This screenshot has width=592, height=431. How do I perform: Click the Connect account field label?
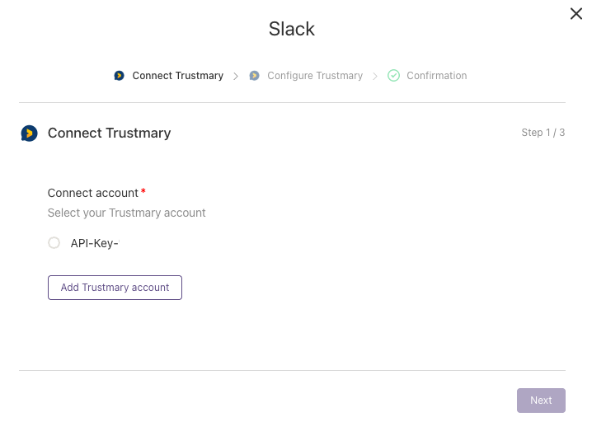(x=93, y=193)
